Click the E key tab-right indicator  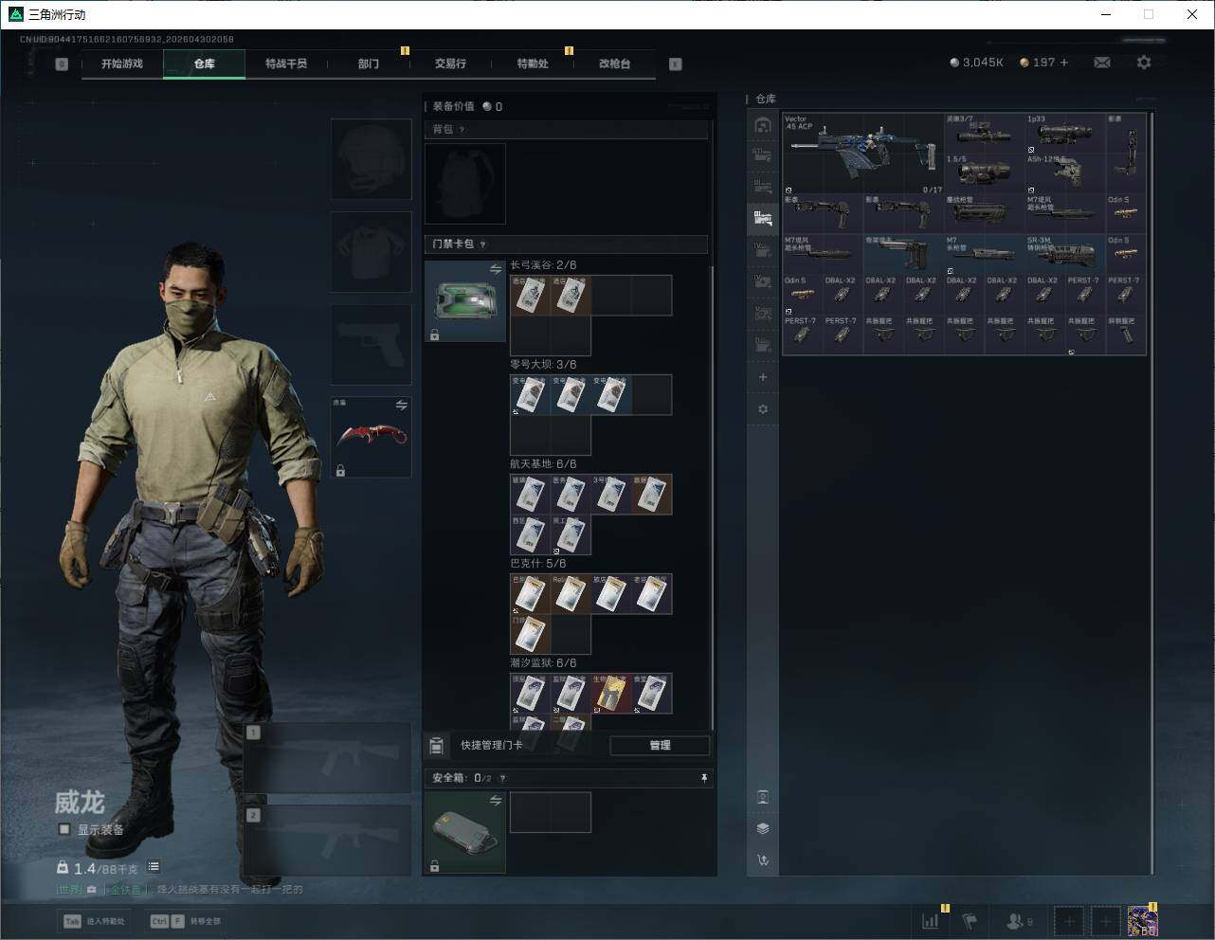[x=676, y=64]
